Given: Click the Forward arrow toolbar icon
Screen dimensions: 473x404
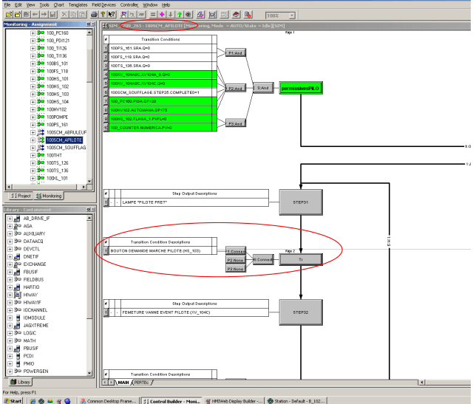Looking at the screenshot, I should tap(44, 14).
